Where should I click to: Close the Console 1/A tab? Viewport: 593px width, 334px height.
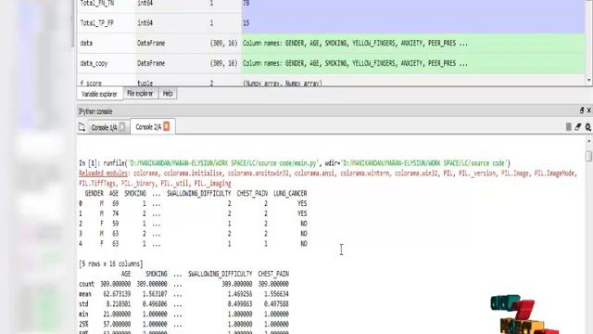[x=121, y=127]
